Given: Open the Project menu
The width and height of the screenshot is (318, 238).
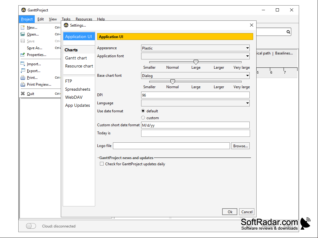Looking at the screenshot, I should coord(27,19).
